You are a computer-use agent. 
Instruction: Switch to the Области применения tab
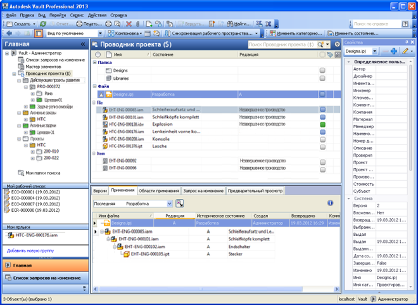(159, 191)
